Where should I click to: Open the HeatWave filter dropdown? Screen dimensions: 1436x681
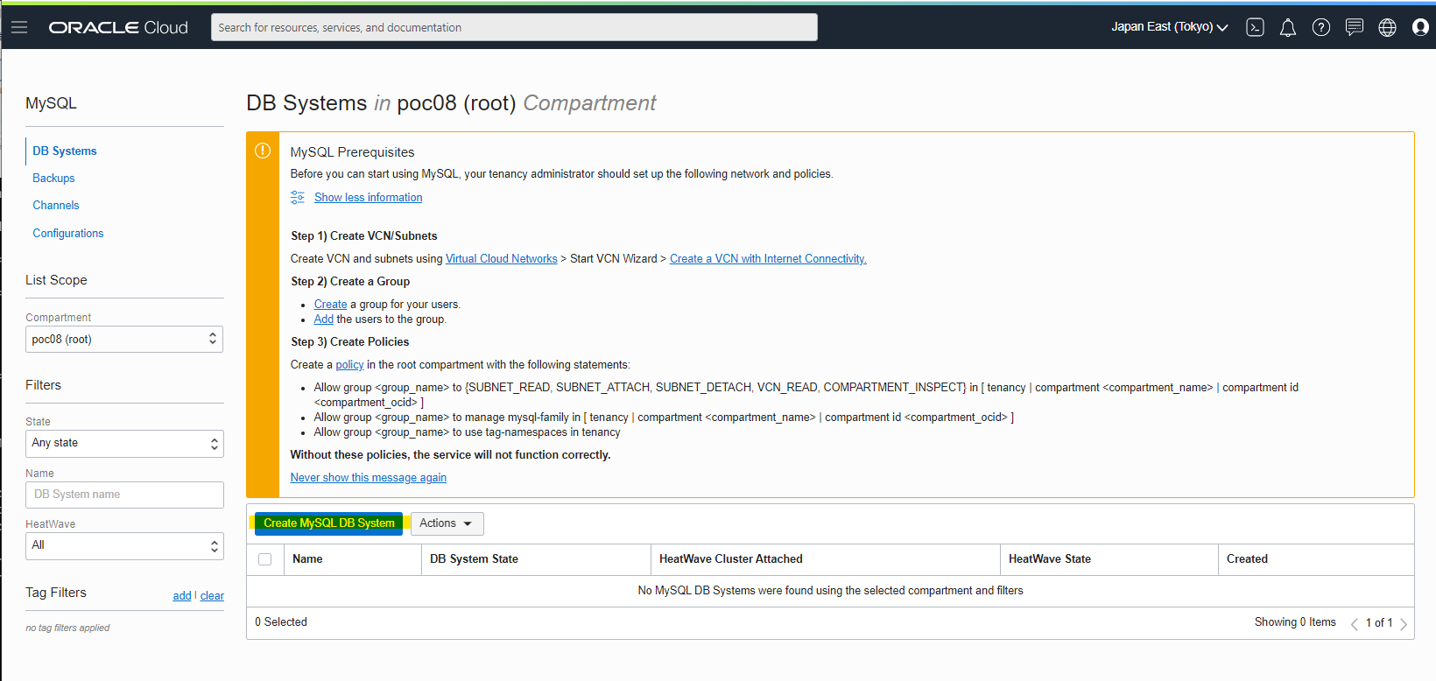(x=124, y=545)
